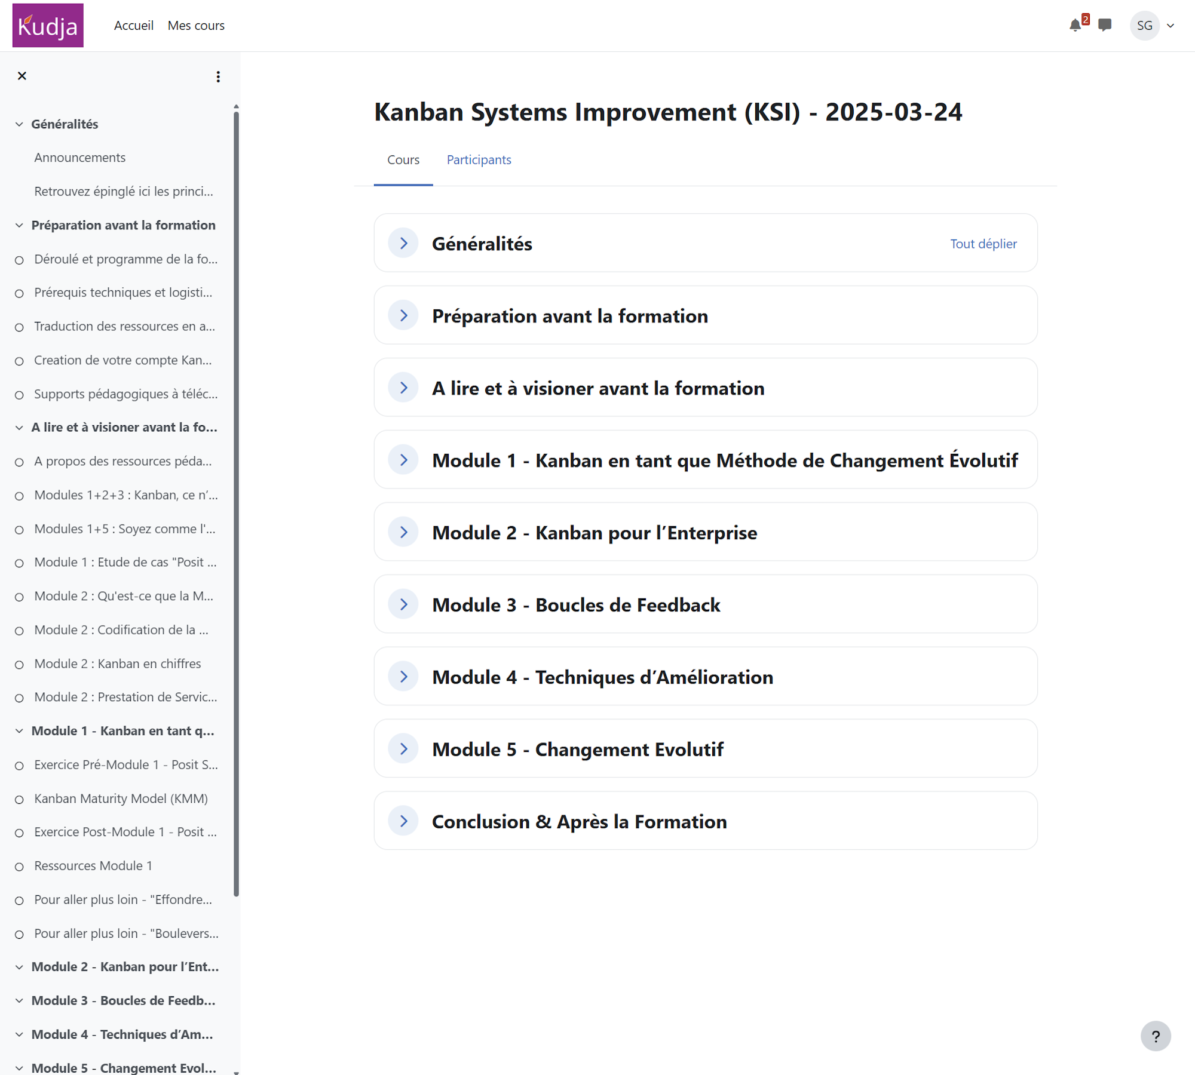The image size is (1195, 1075).
Task: Expand Module 3 - Boucles de Feedback card
Action: pyautogui.click(x=403, y=604)
